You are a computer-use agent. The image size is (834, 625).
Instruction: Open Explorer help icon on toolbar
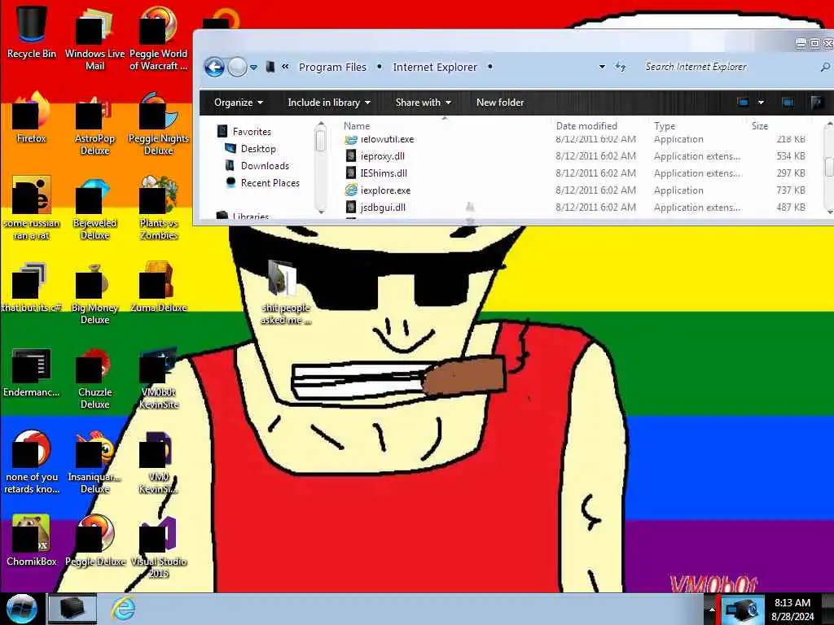click(x=816, y=102)
